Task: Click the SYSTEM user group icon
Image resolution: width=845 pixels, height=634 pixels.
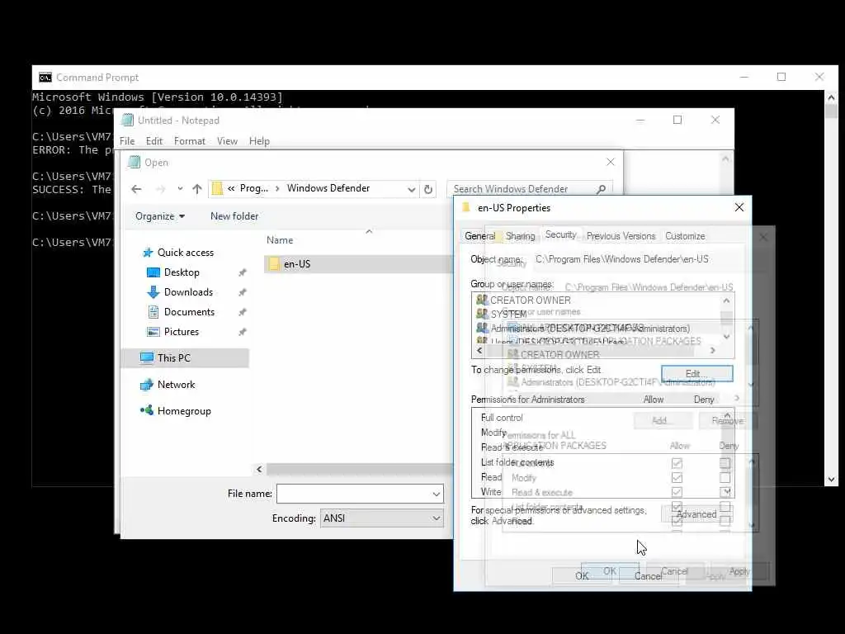Action: pos(482,313)
